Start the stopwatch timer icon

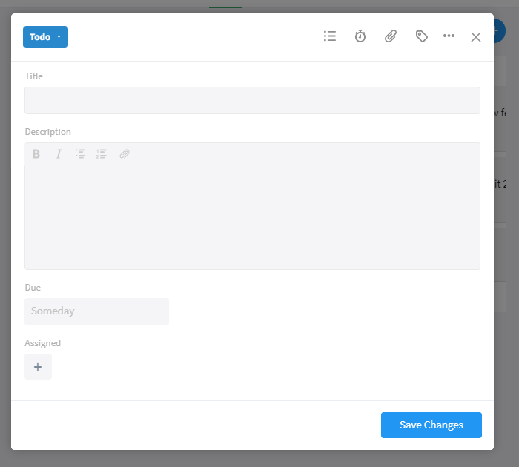click(x=360, y=36)
